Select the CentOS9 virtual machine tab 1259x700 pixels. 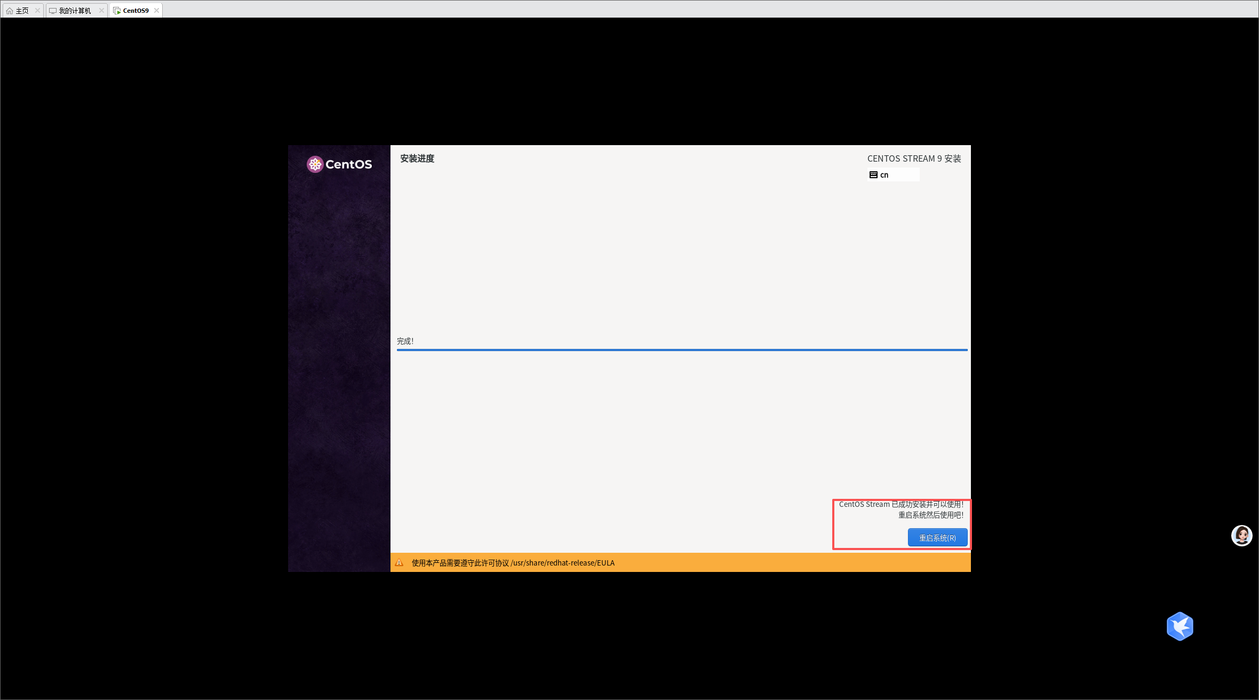point(136,11)
